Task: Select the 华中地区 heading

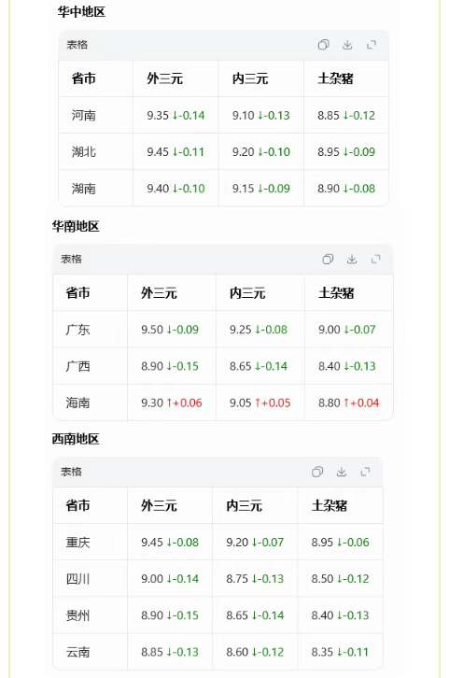Action: (x=81, y=12)
